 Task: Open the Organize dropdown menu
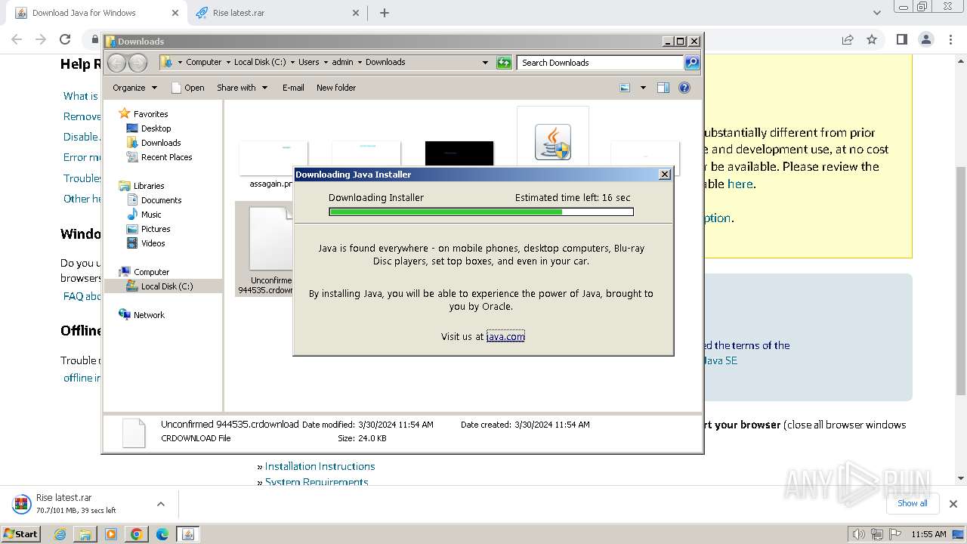pyautogui.click(x=134, y=88)
